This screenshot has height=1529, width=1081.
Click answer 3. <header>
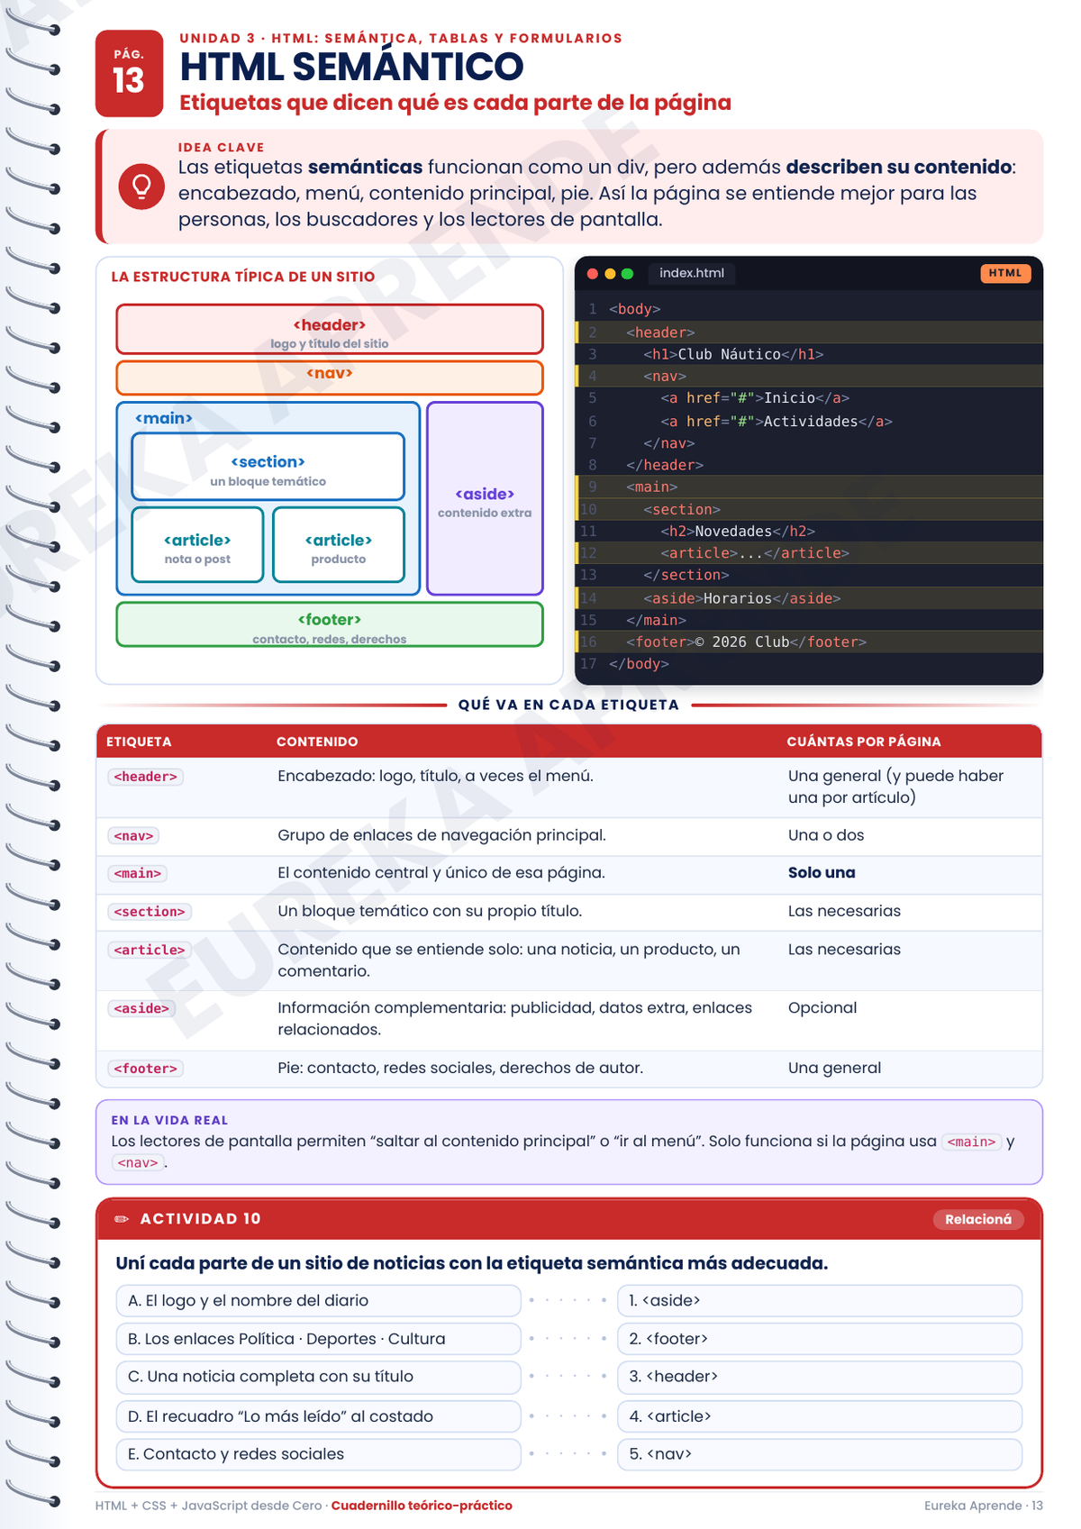click(x=820, y=1377)
